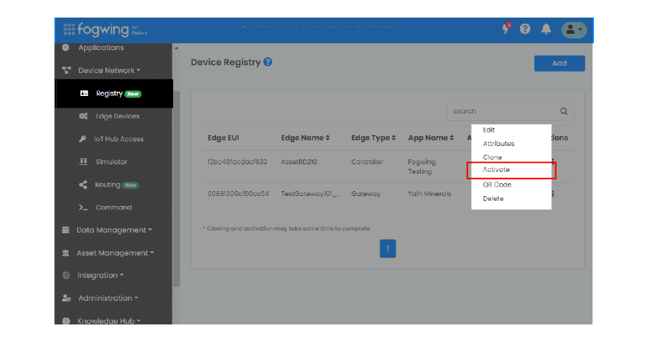This screenshot has height=342, width=648.
Task: Open the alerts lightning icon with badge
Action: 506,28
